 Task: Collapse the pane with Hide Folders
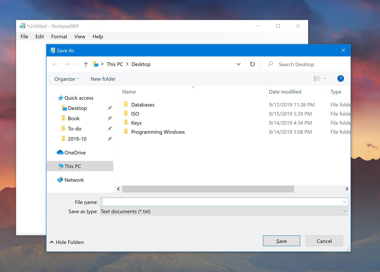67,242
